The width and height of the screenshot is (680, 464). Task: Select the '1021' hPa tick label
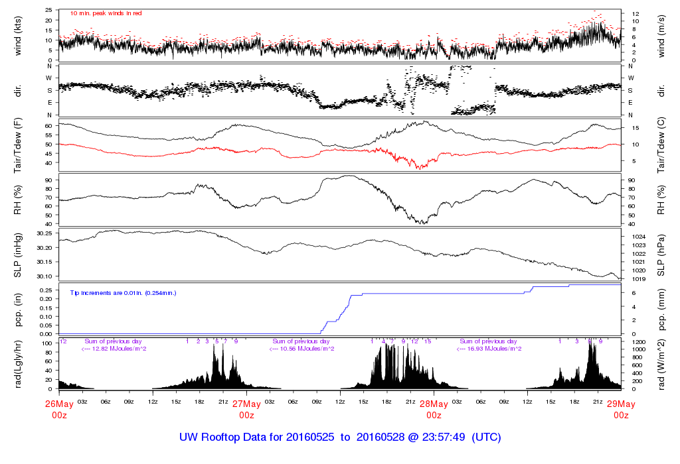coord(639,262)
